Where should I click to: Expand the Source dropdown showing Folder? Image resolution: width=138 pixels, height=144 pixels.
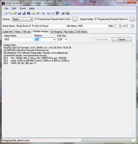pyautogui.click(x=23, y=19)
